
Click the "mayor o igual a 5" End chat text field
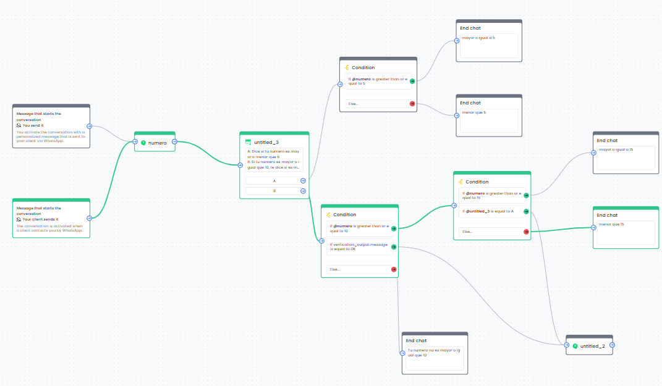[x=488, y=45]
